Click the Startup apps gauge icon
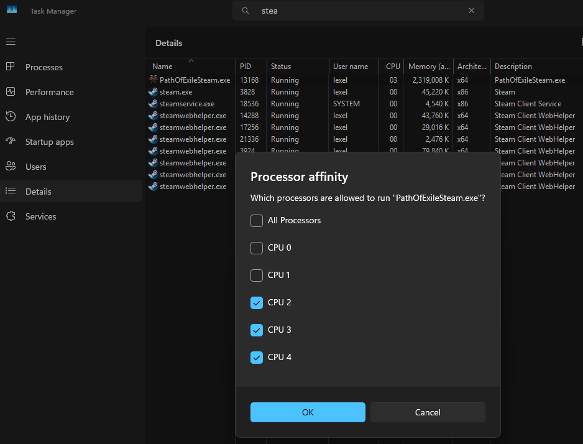 click(11, 141)
